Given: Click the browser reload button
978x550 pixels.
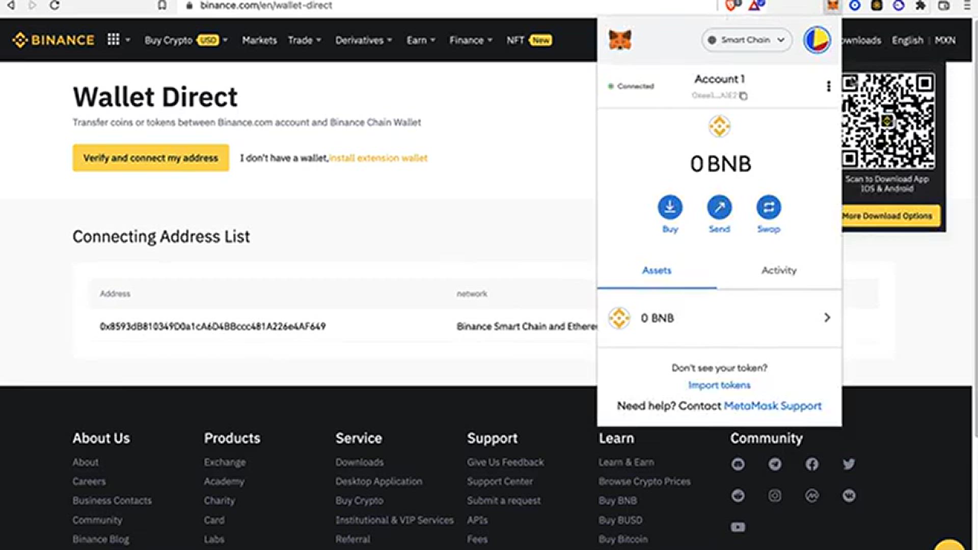Looking at the screenshot, I should tap(55, 6).
